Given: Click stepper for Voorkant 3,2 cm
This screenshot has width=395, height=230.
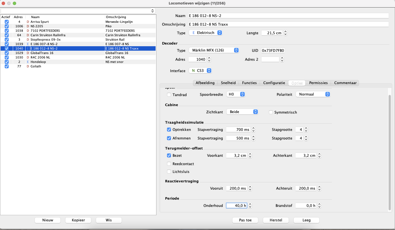Looking at the screenshot, I should coord(250,156).
